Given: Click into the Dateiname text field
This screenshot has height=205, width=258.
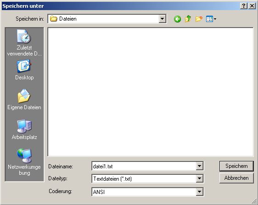Looking at the screenshot, I should tap(144, 166).
